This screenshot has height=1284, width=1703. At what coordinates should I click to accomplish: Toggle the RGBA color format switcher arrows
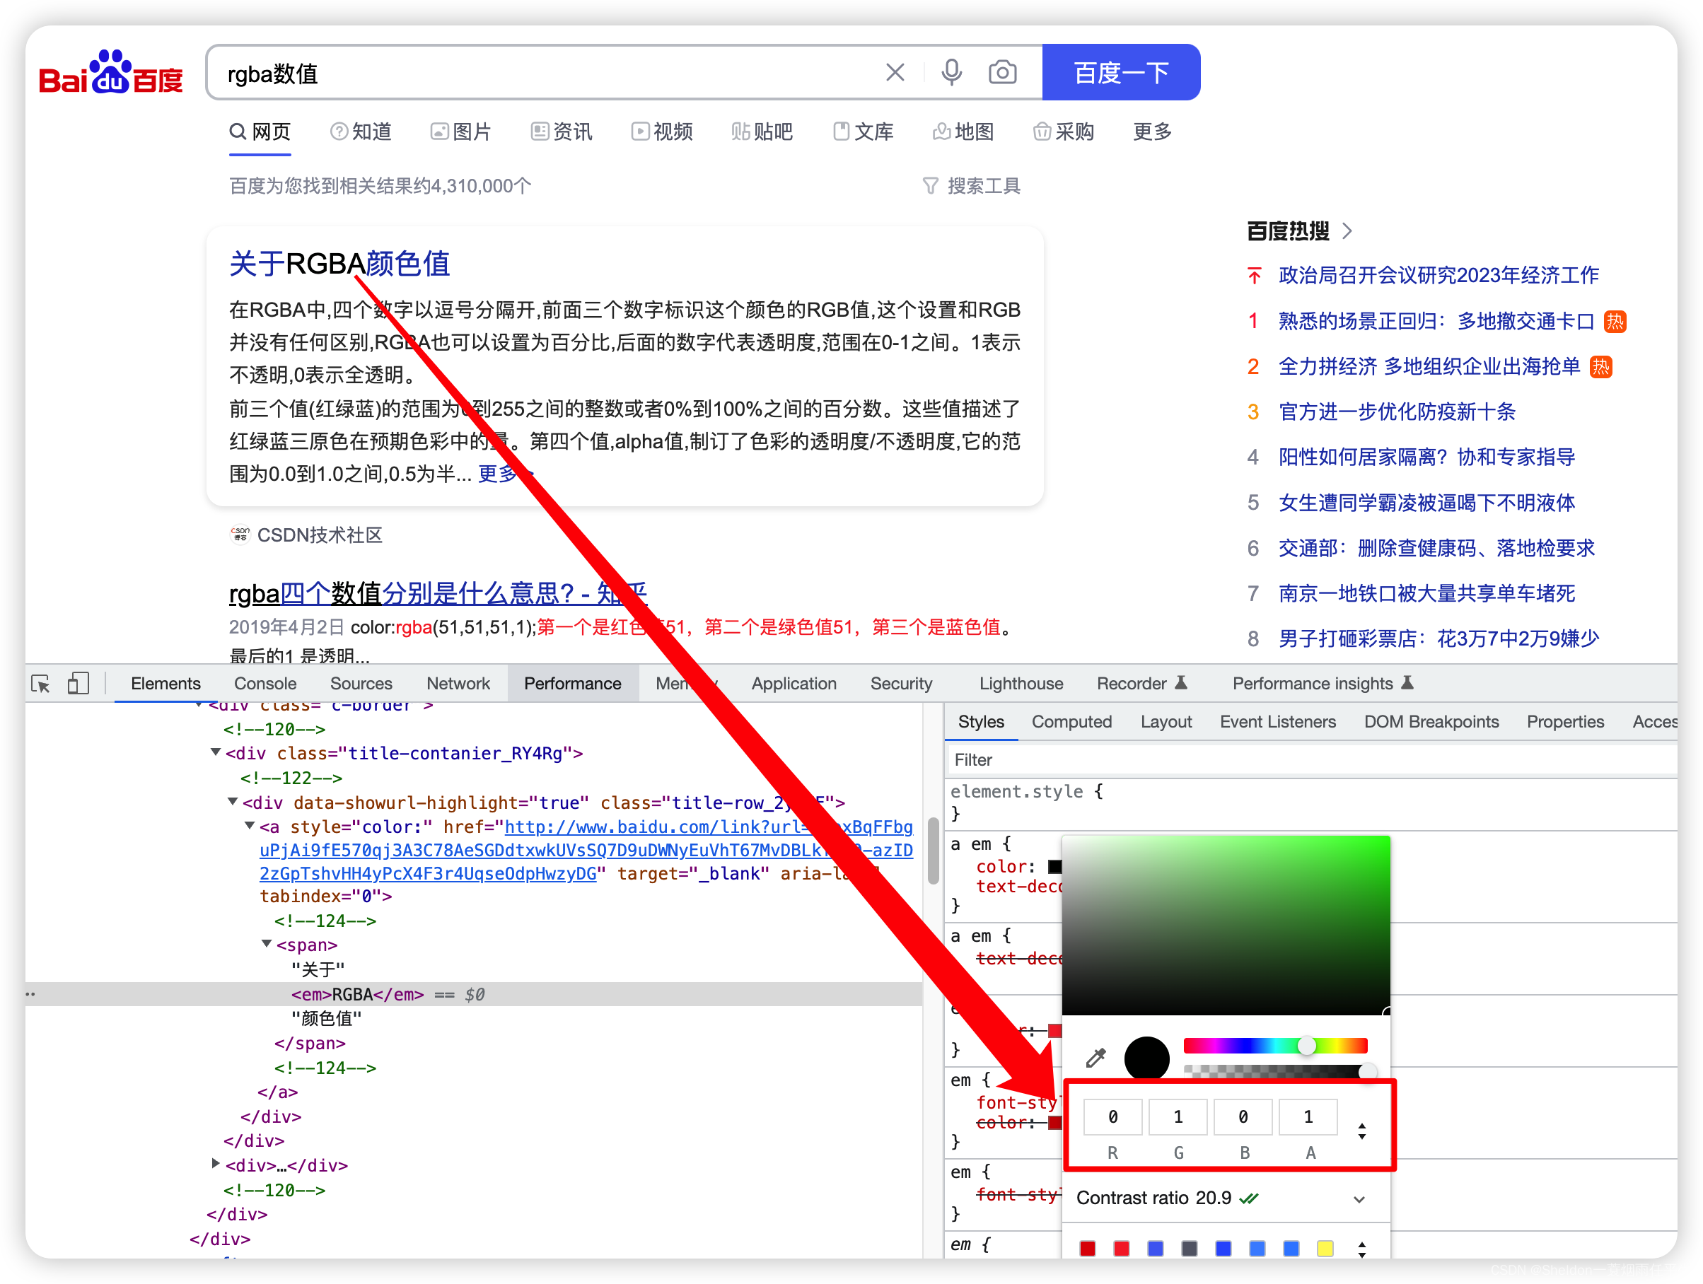click(1361, 1130)
